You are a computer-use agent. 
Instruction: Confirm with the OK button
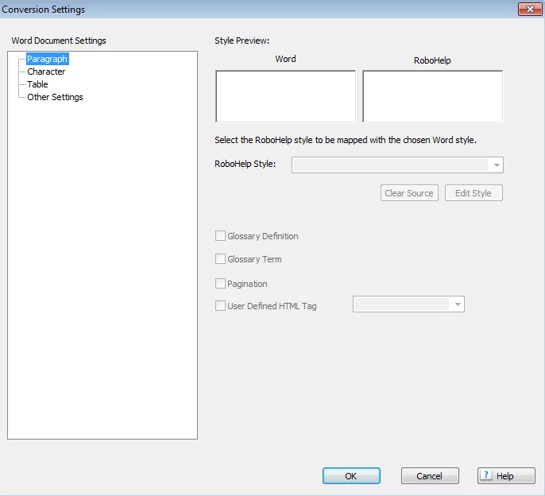351,476
